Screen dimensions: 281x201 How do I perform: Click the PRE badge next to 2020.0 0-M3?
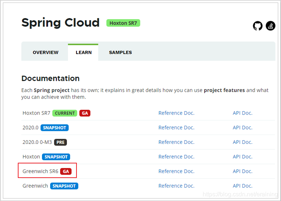tap(61, 142)
